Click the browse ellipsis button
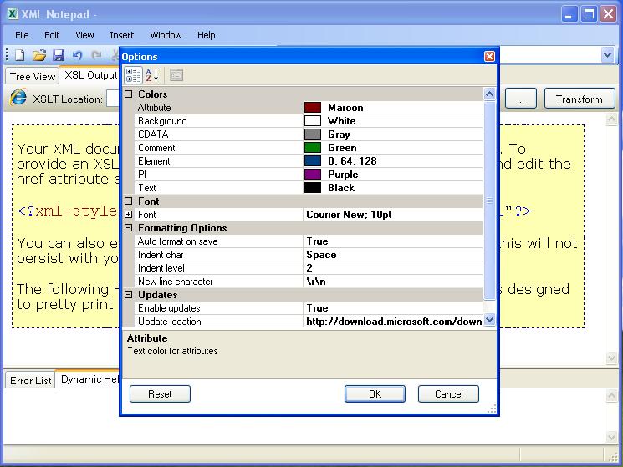The width and height of the screenshot is (623, 467). (520, 99)
